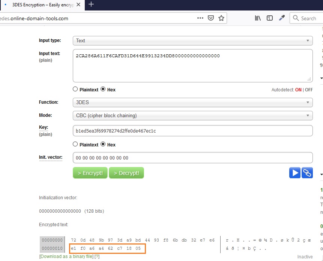Select Hex radio for the key
The height and width of the screenshot is (261, 323).
(103, 144)
